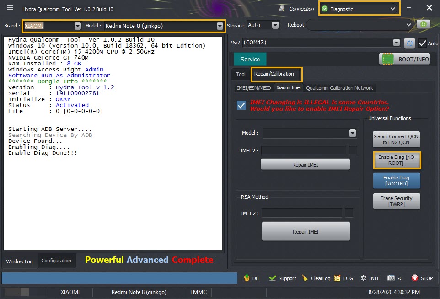Take a screenshot with SC
Screen dimensions: 440x299
pyautogui.click(x=395, y=278)
